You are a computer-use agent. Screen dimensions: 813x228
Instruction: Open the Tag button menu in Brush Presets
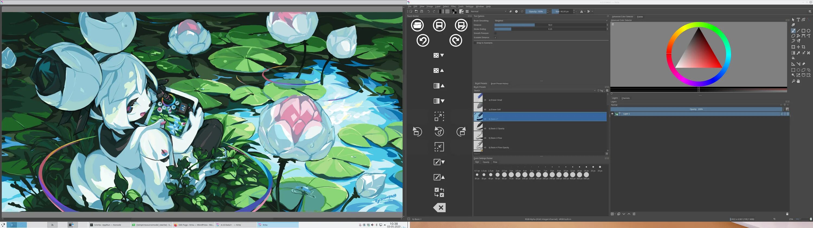(x=601, y=90)
